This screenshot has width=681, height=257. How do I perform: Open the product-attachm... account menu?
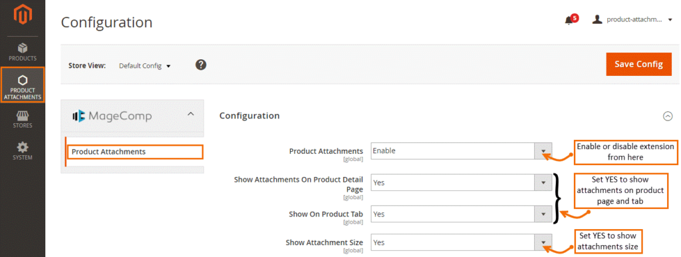pyautogui.click(x=634, y=19)
